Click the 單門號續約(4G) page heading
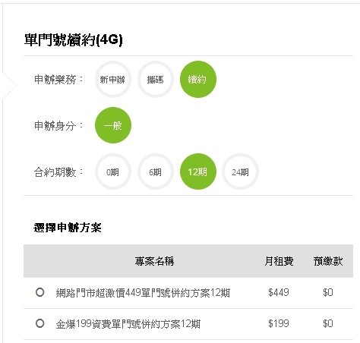Image resolution: width=360 pixels, height=343 pixels. pos(74,40)
